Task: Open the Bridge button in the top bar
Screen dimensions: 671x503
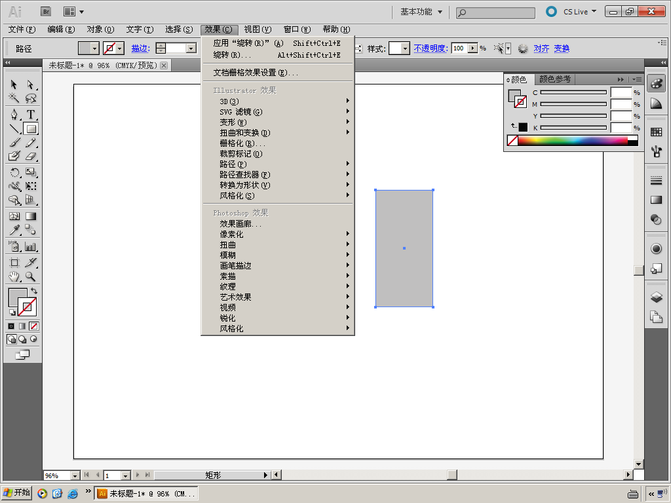Action: pos(46,12)
